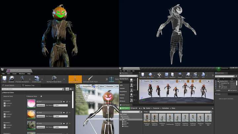Image resolution: width=238 pixels, height=134 pixels.
Task: Click orange Element 1 material swatch thumbnail
Action: point(31,114)
